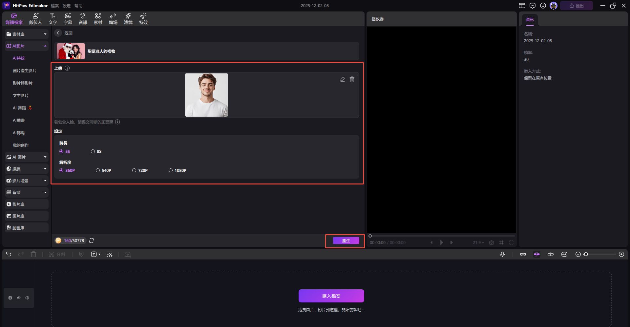
Task: Choose 1080P resolution
Action: point(171,170)
